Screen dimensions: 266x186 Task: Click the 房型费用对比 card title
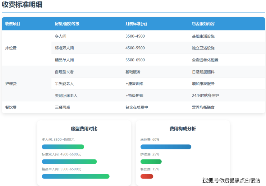pos(84,129)
